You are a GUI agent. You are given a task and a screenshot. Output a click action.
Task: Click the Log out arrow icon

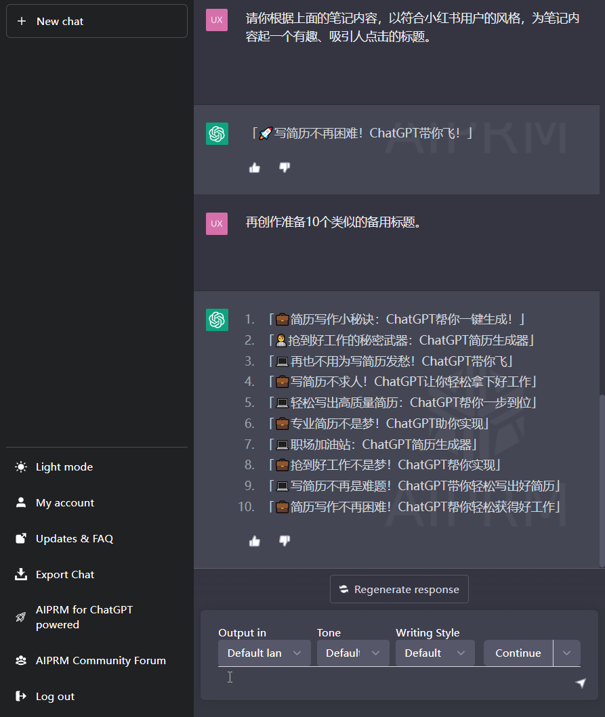(x=21, y=696)
